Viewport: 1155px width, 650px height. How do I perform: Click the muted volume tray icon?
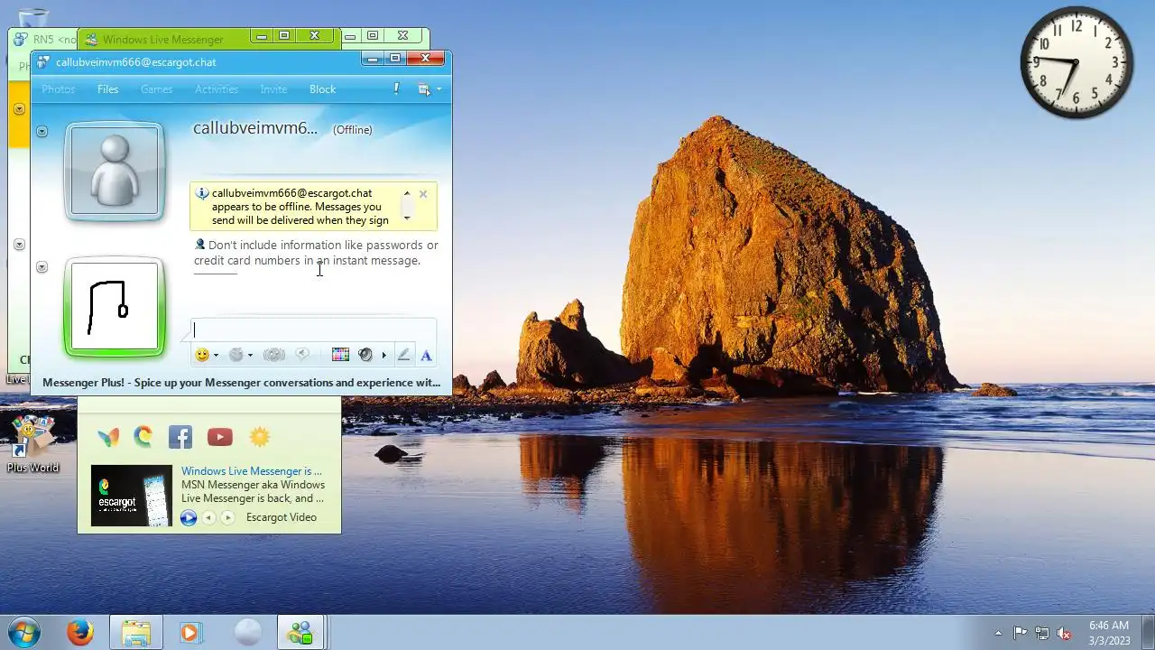(x=1065, y=633)
